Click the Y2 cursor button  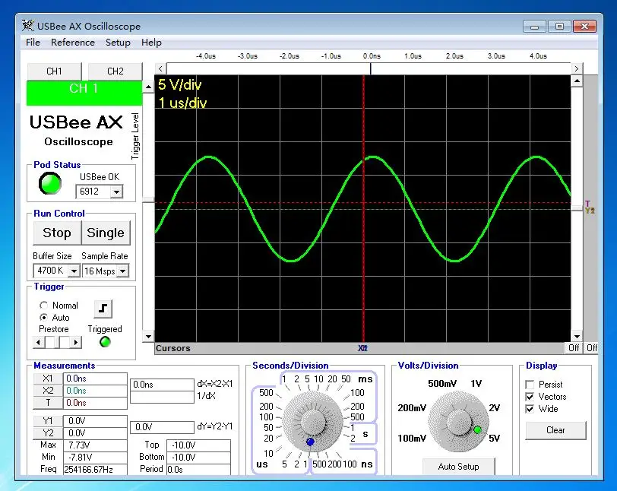point(48,433)
